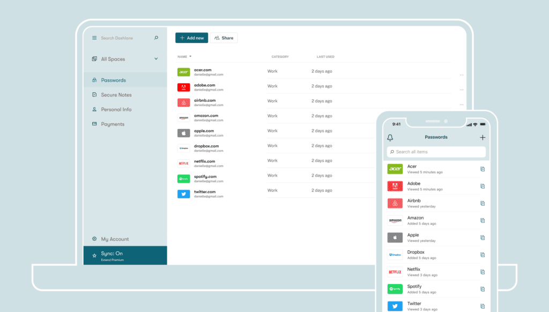Tap the Netflix logo on phone list

[395, 272]
